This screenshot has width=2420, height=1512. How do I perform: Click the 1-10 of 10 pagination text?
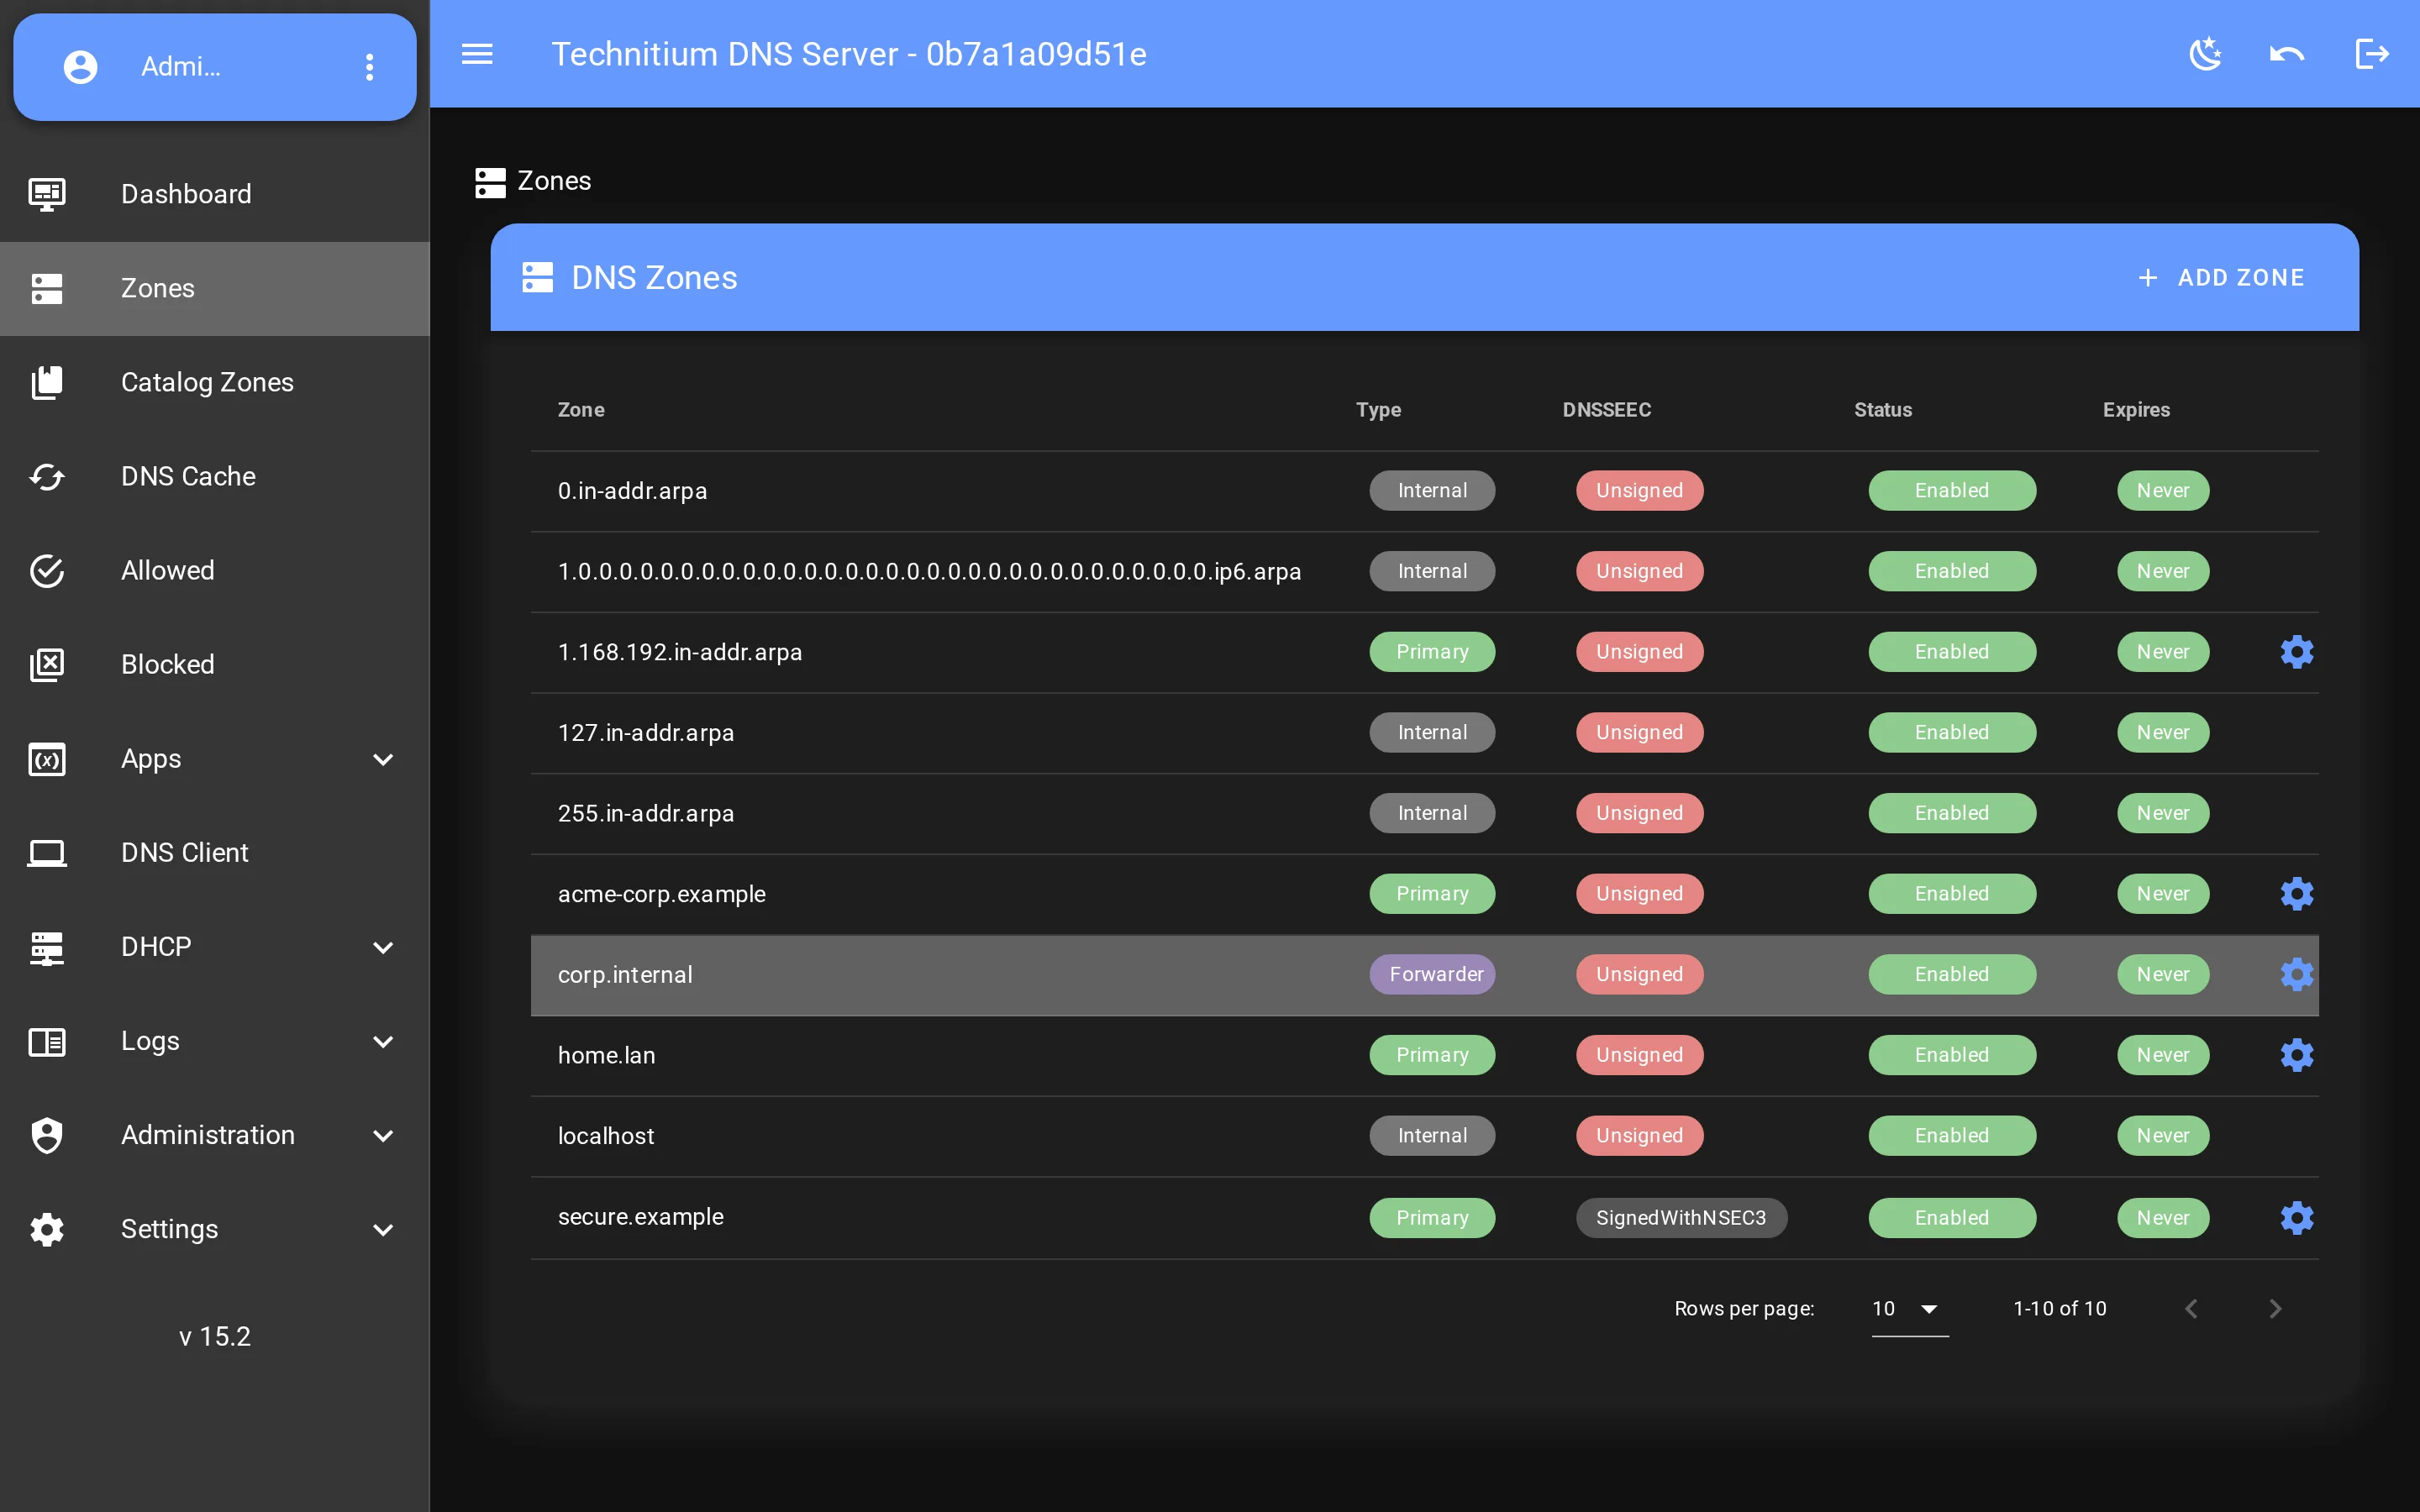tap(2059, 1309)
